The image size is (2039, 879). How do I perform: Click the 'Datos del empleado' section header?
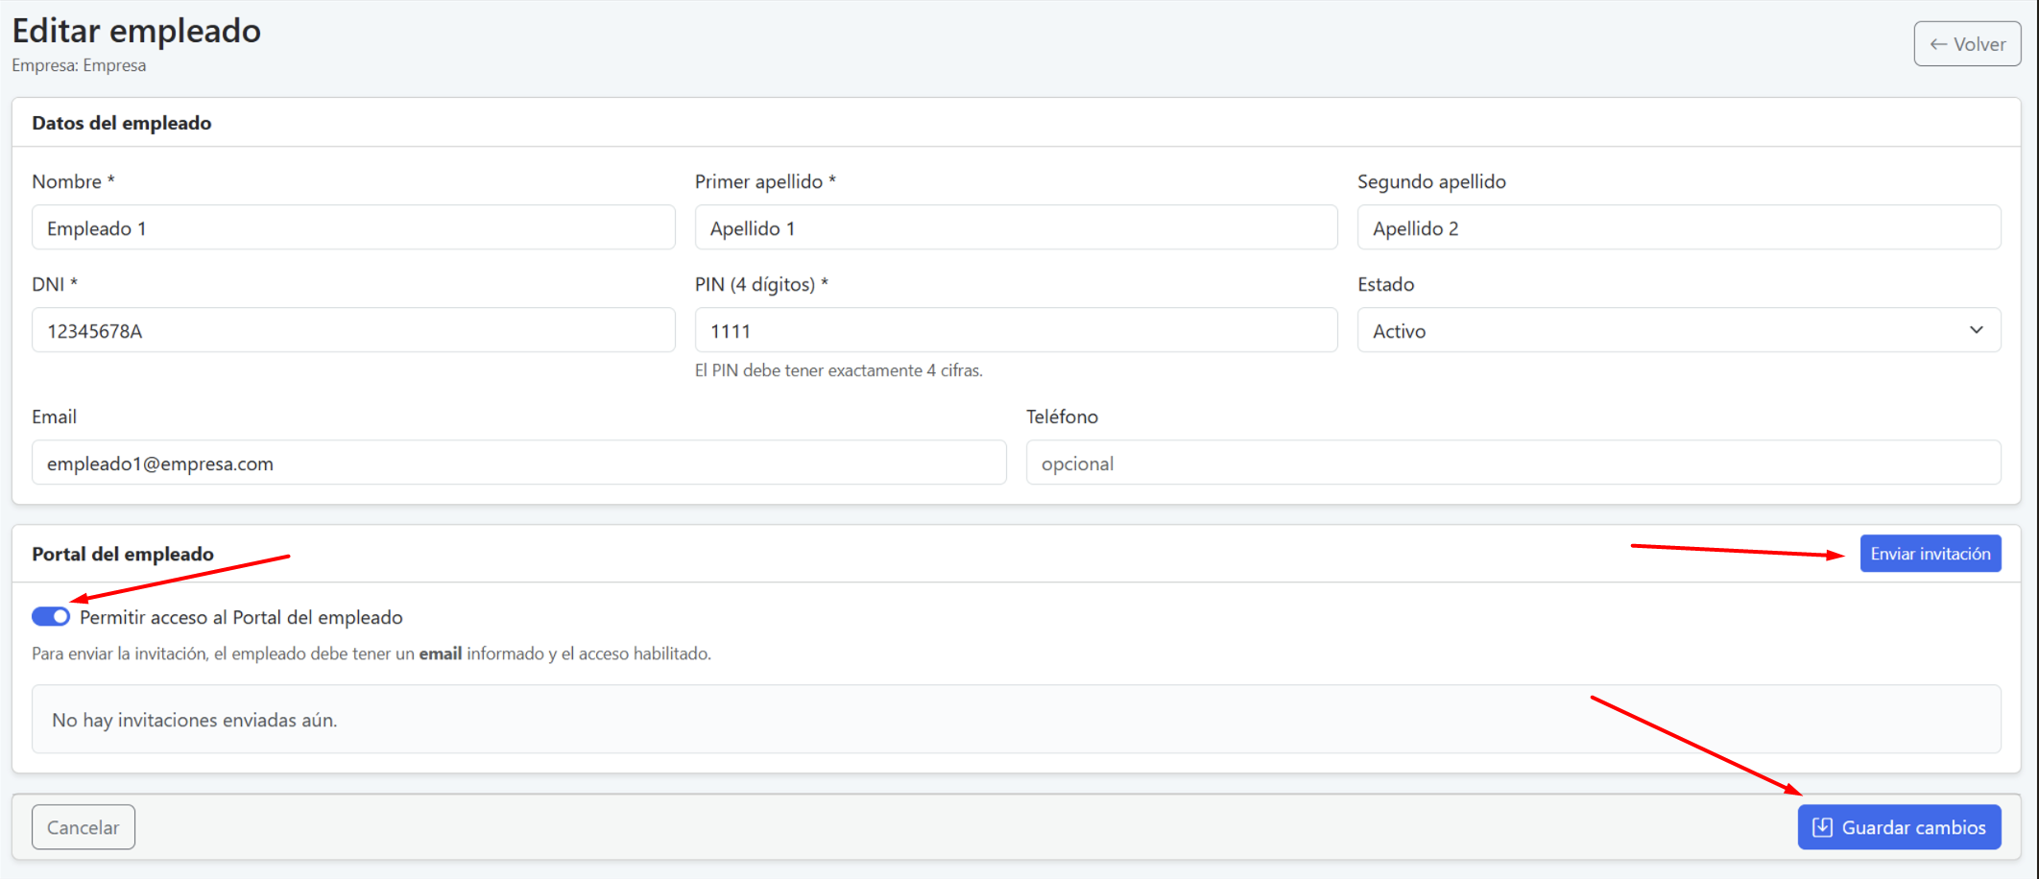122,123
